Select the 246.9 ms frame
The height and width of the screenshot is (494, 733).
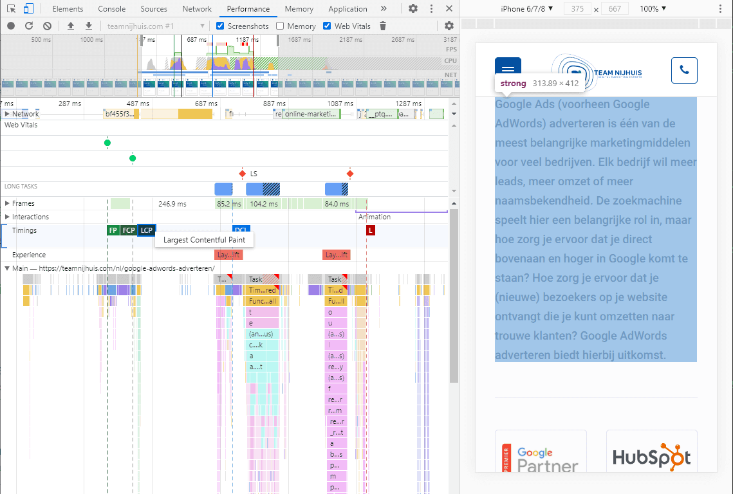pyautogui.click(x=172, y=204)
